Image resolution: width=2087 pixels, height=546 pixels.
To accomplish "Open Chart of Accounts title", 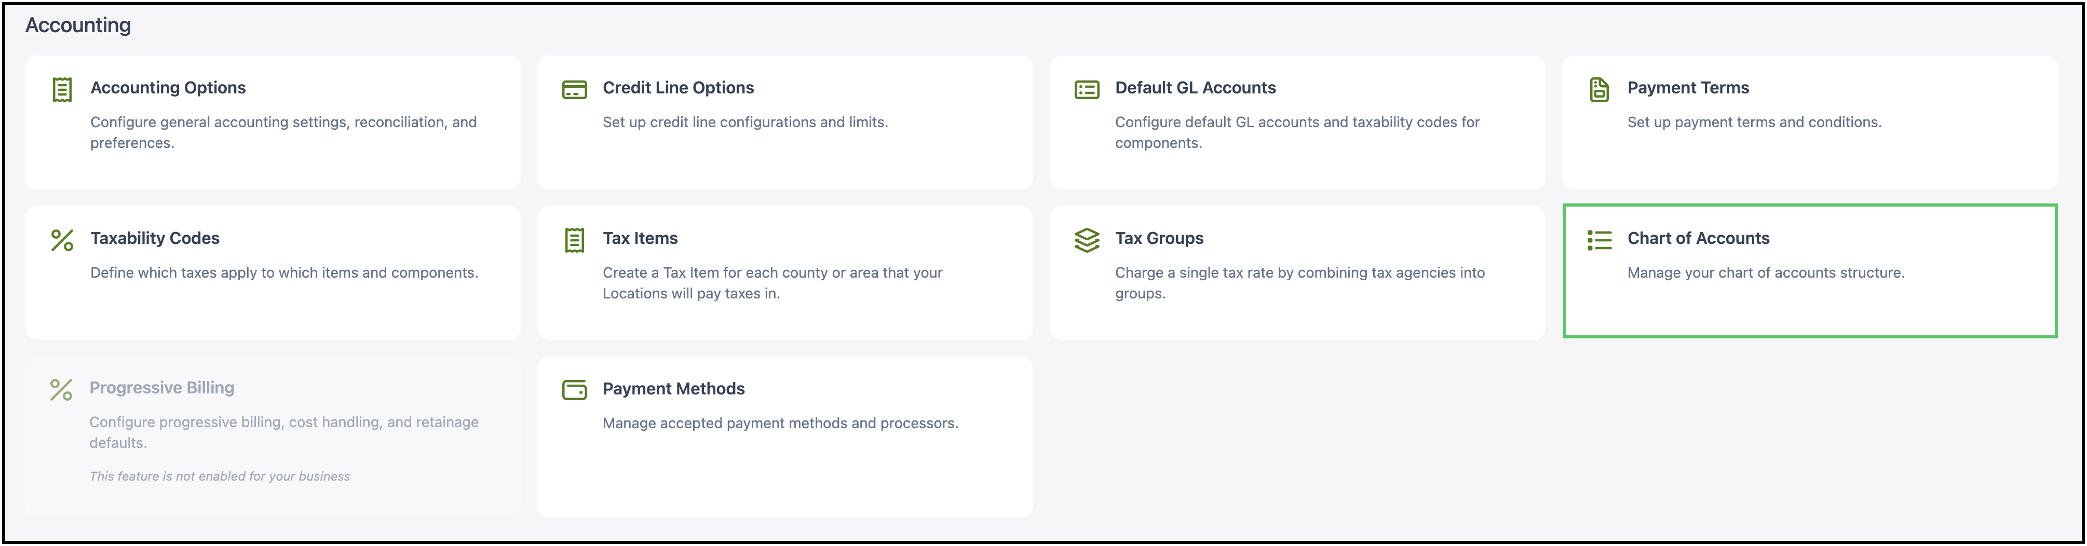I will pyautogui.click(x=1698, y=238).
